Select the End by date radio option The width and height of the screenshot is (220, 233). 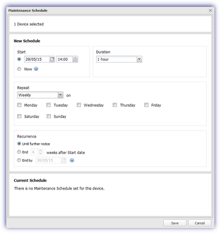coord(19,160)
